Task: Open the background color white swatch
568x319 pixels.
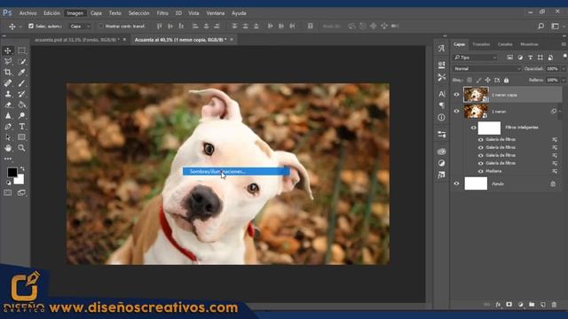Action: pyautogui.click(x=20, y=180)
